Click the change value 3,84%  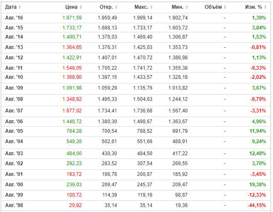point(259,28)
